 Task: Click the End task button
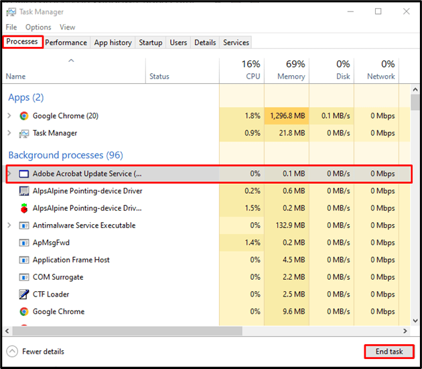(x=389, y=352)
